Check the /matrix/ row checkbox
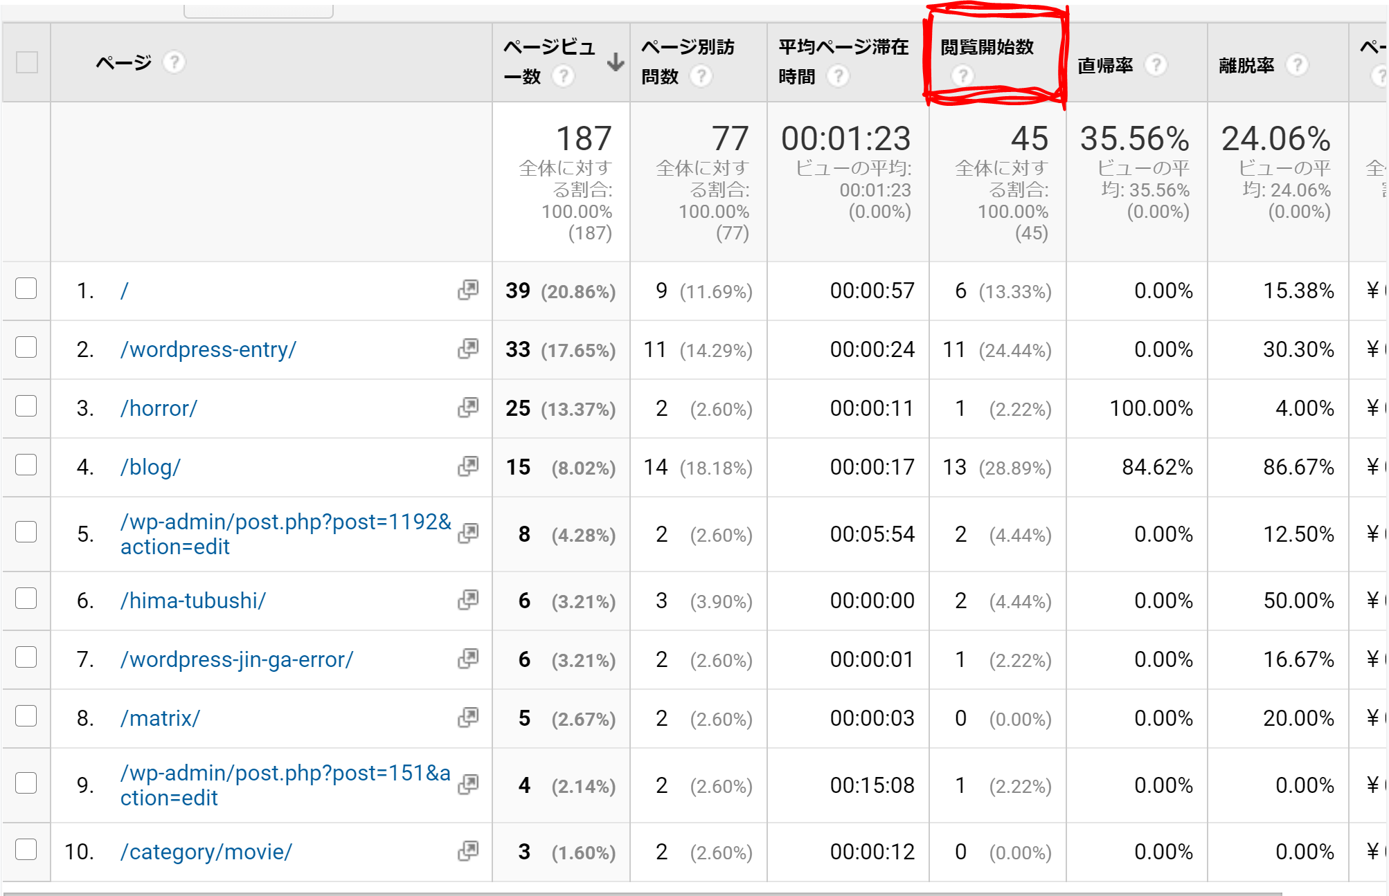The width and height of the screenshot is (1389, 896). pos(26,716)
